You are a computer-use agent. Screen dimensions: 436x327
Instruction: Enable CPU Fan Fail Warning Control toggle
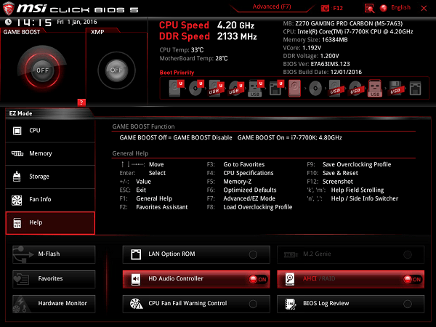pyautogui.click(x=253, y=304)
